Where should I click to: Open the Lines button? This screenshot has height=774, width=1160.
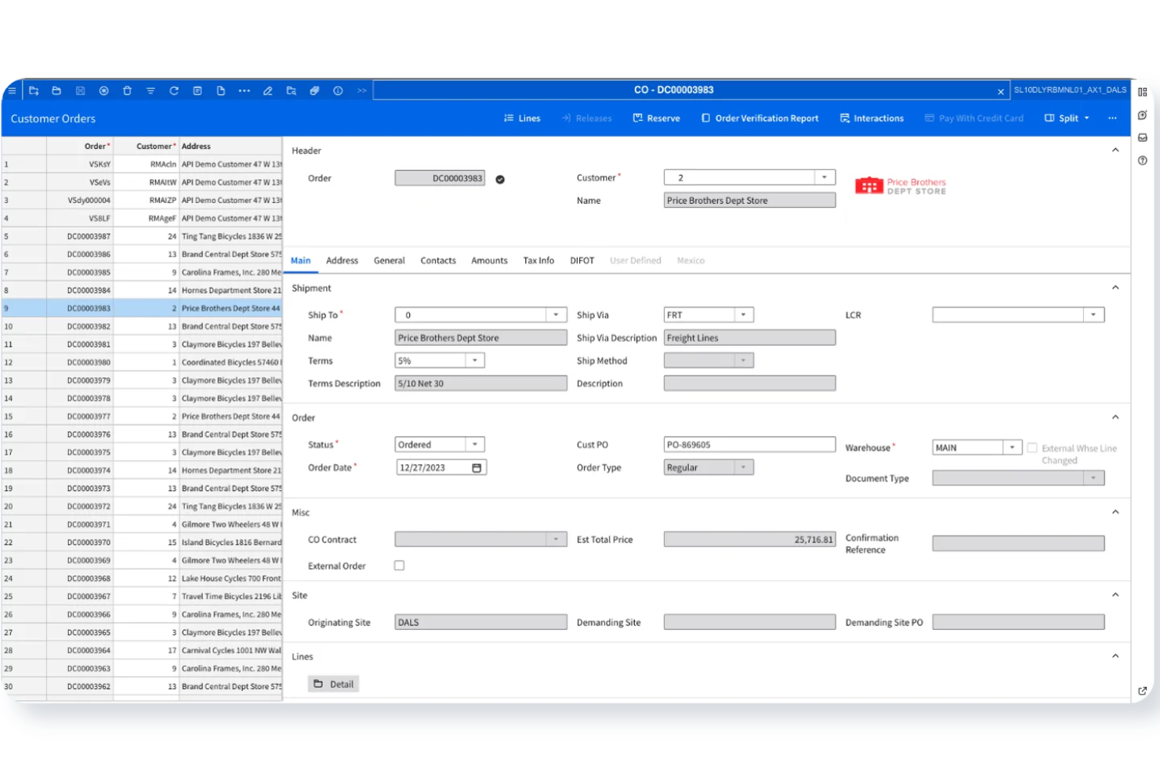522,118
